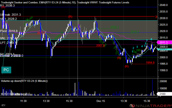Click the teal PC marker box
Viewport: 172px width, 108px height.
pyautogui.click(x=6, y=70)
